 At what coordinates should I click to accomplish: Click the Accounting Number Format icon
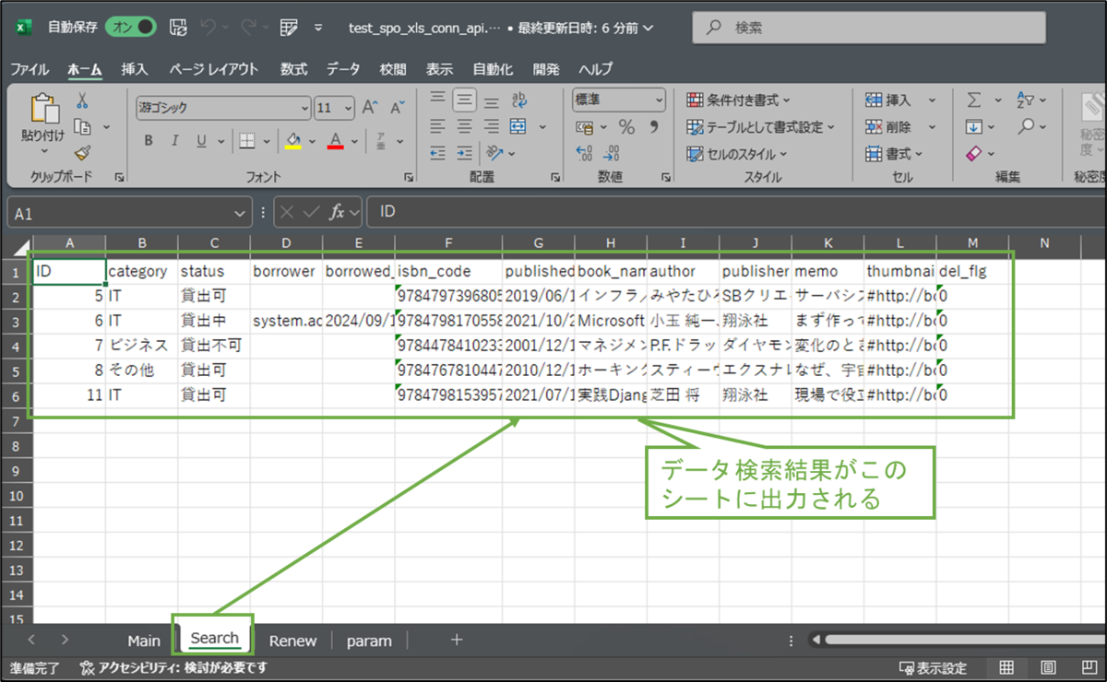point(584,127)
